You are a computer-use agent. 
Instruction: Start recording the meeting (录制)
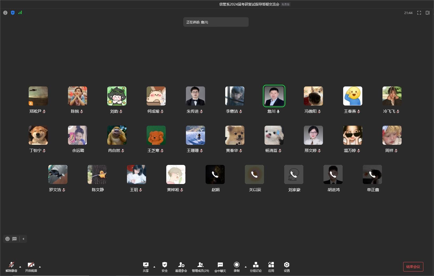pos(236,266)
